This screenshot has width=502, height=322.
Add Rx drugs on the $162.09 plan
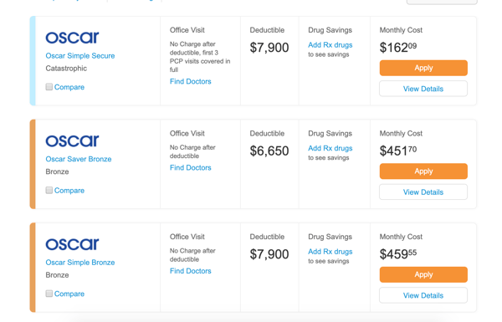(330, 45)
